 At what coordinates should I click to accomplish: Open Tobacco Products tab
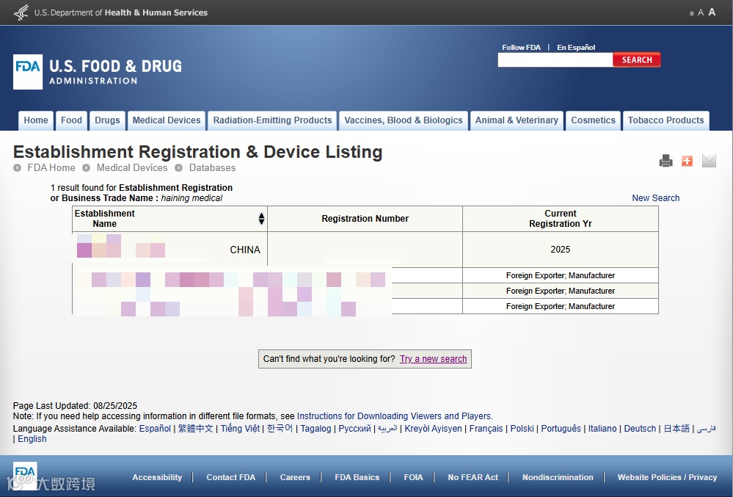pyautogui.click(x=665, y=120)
